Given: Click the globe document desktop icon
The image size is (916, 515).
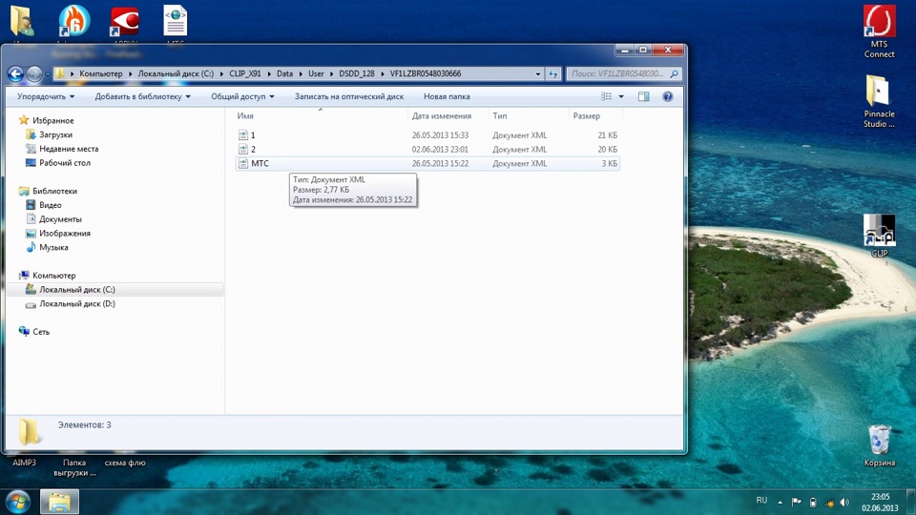Looking at the screenshot, I should coord(176,20).
